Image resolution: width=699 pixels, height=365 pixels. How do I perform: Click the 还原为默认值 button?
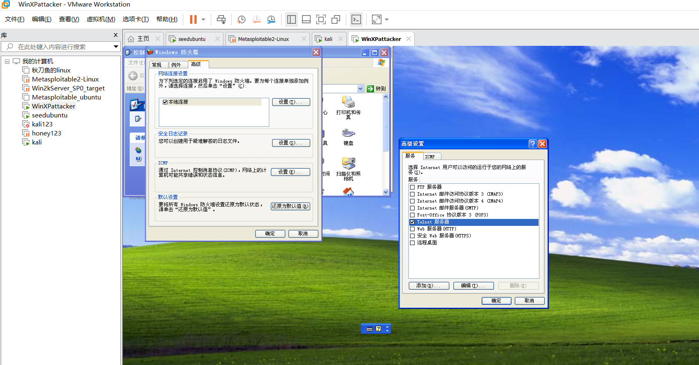pyautogui.click(x=291, y=206)
